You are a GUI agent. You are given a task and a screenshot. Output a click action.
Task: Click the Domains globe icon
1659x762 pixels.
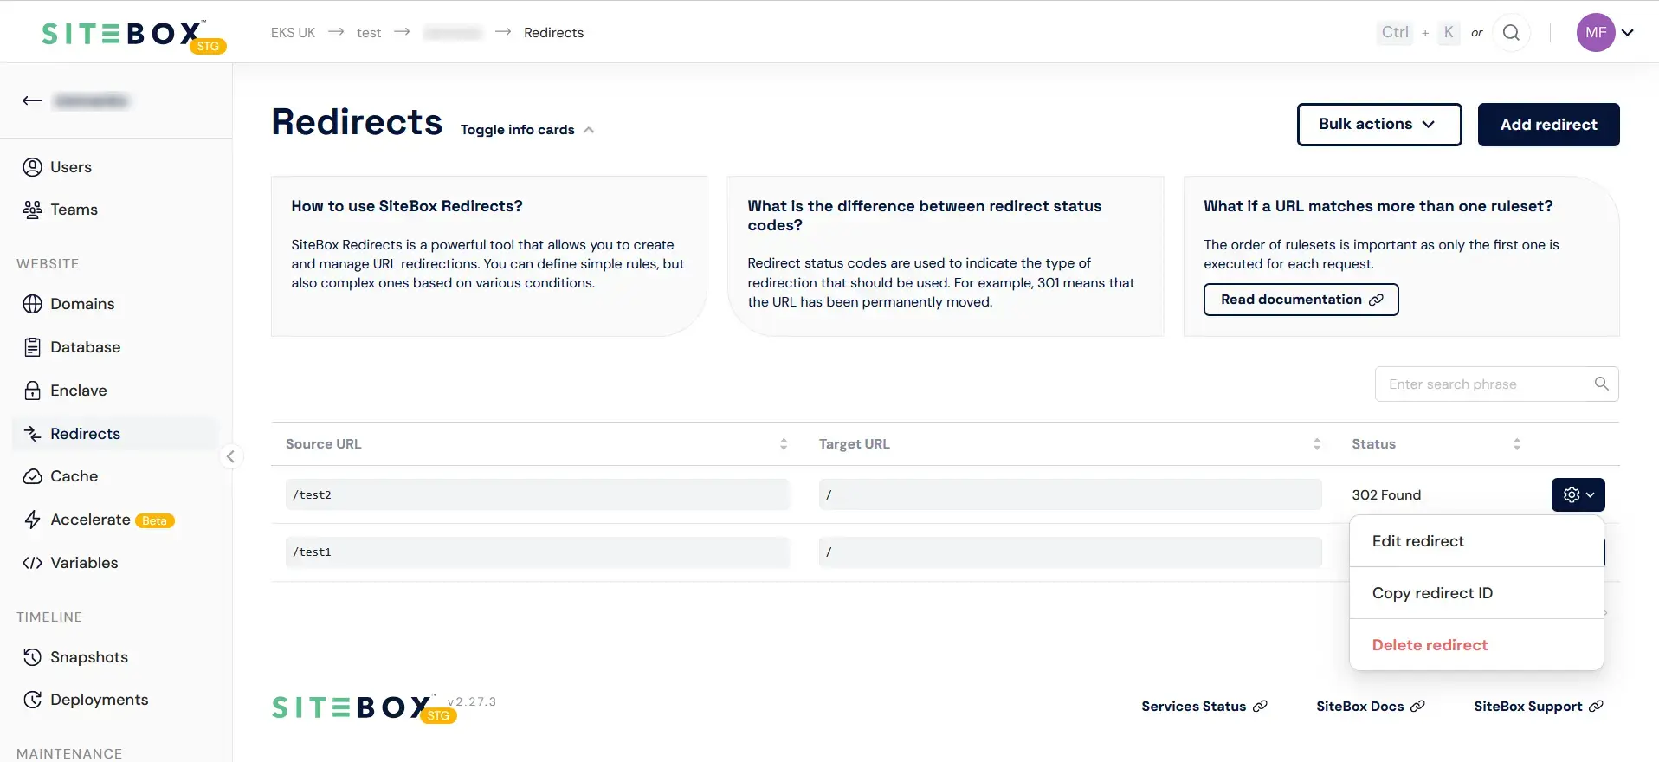pyautogui.click(x=32, y=304)
